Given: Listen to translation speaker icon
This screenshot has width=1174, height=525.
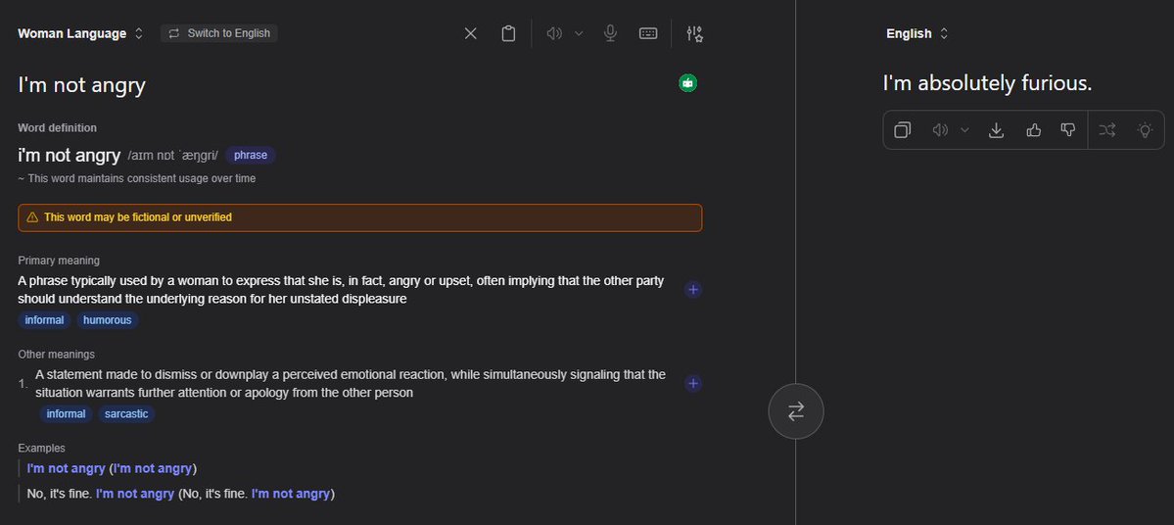Looking at the screenshot, I should tap(940, 130).
